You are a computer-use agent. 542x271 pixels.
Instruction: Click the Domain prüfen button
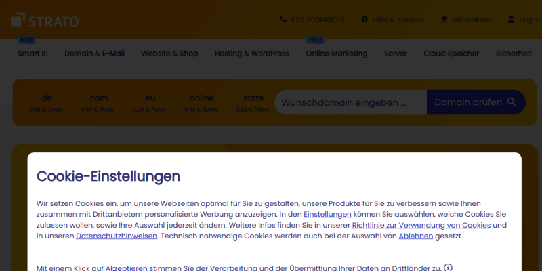coord(476,102)
